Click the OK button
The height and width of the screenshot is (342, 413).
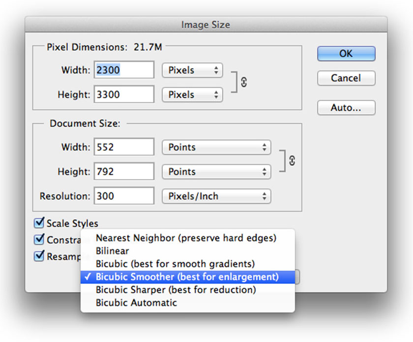[346, 54]
